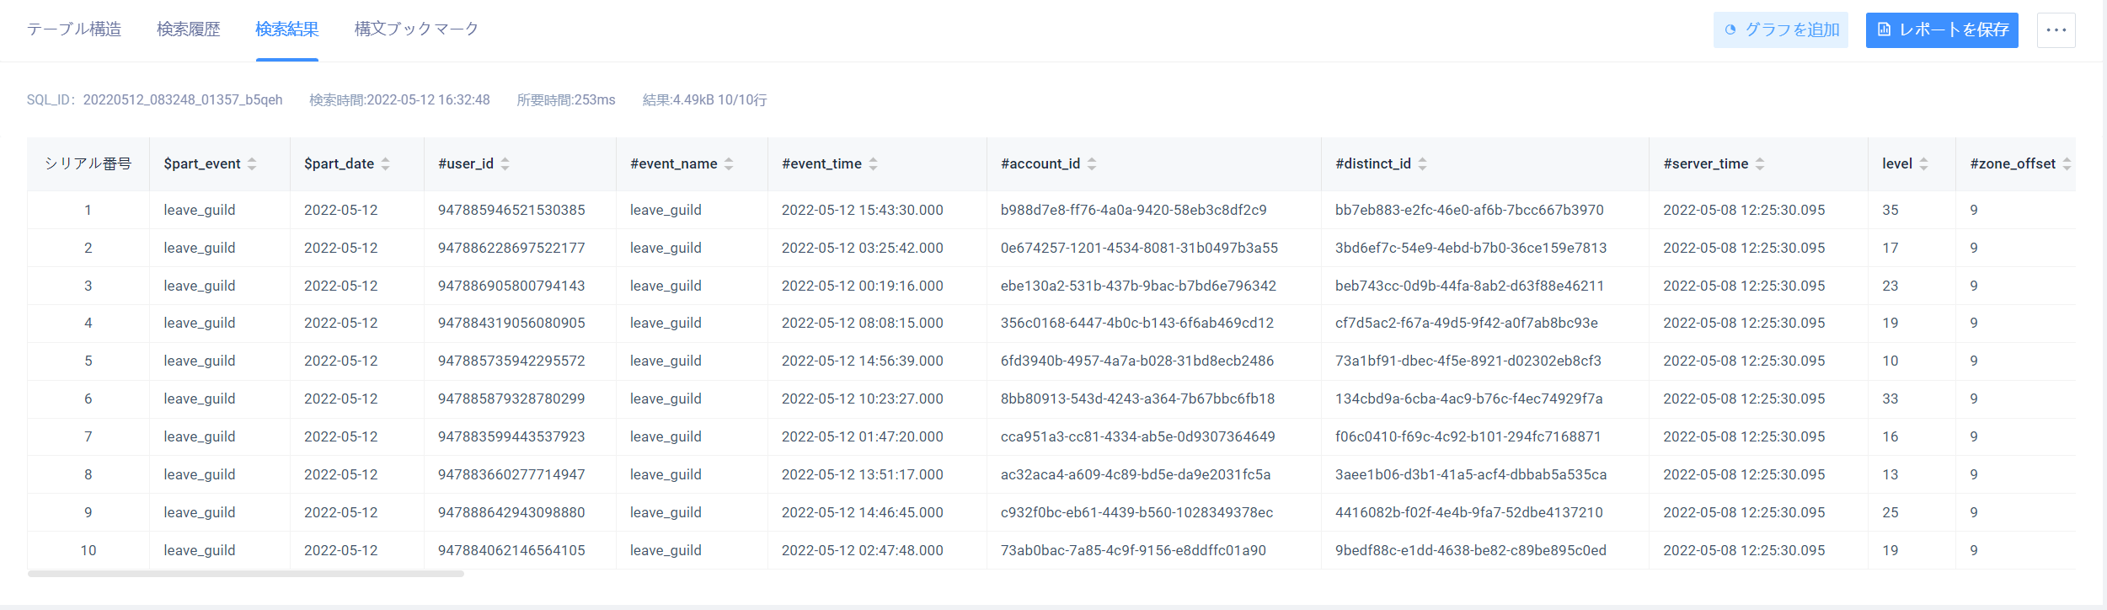The width and height of the screenshot is (2107, 610).
Task: Click account_id 6fd3940b-4957-4a7a-b028-31bd8ecb2486
Action: tap(1137, 361)
